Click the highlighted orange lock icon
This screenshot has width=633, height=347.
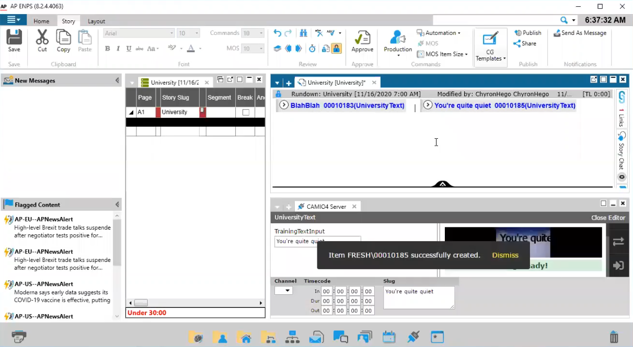click(336, 49)
